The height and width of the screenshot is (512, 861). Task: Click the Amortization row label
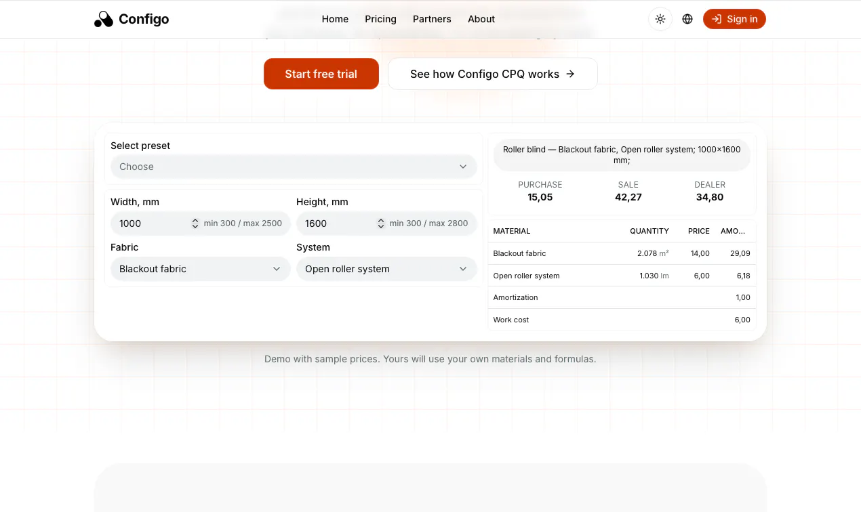516,297
